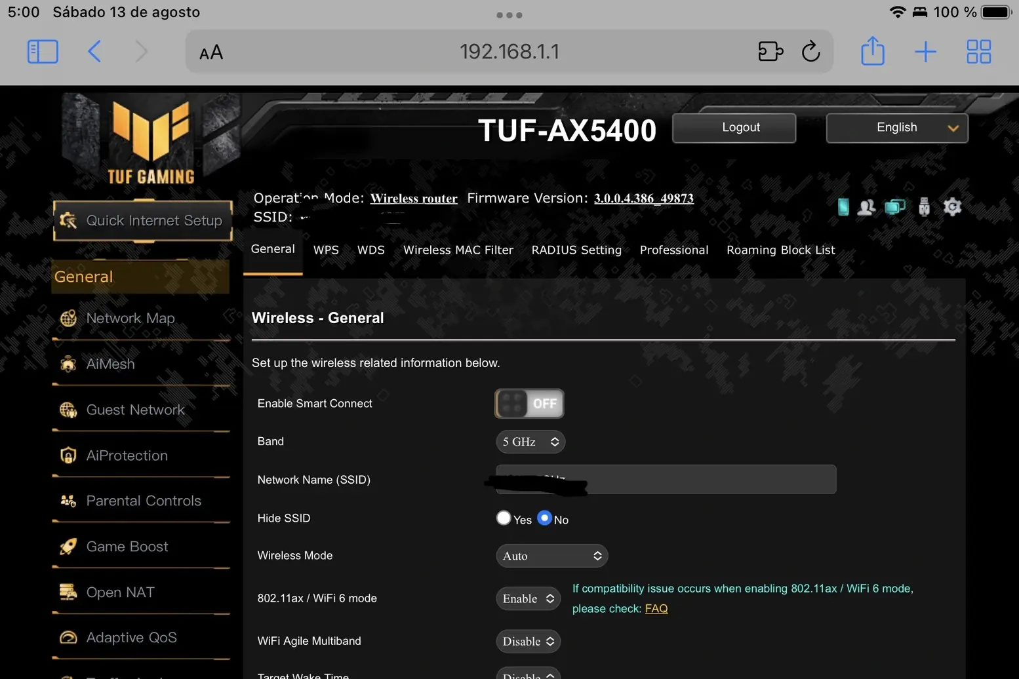Screen dimensions: 1019x679
Task: Select No for Hide SSID
Action: pos(544,518)
